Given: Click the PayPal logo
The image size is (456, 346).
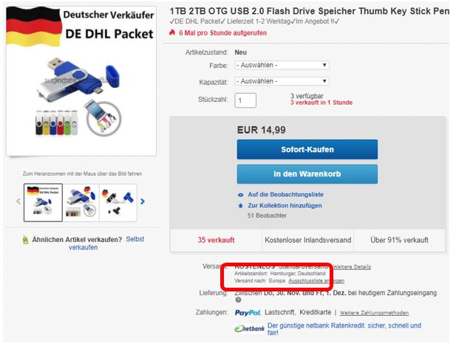Looking at the screenshot, I should click(x=248, y=313).
